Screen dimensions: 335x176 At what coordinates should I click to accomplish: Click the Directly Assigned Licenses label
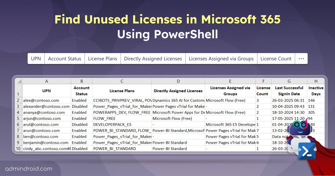[153, 58]
